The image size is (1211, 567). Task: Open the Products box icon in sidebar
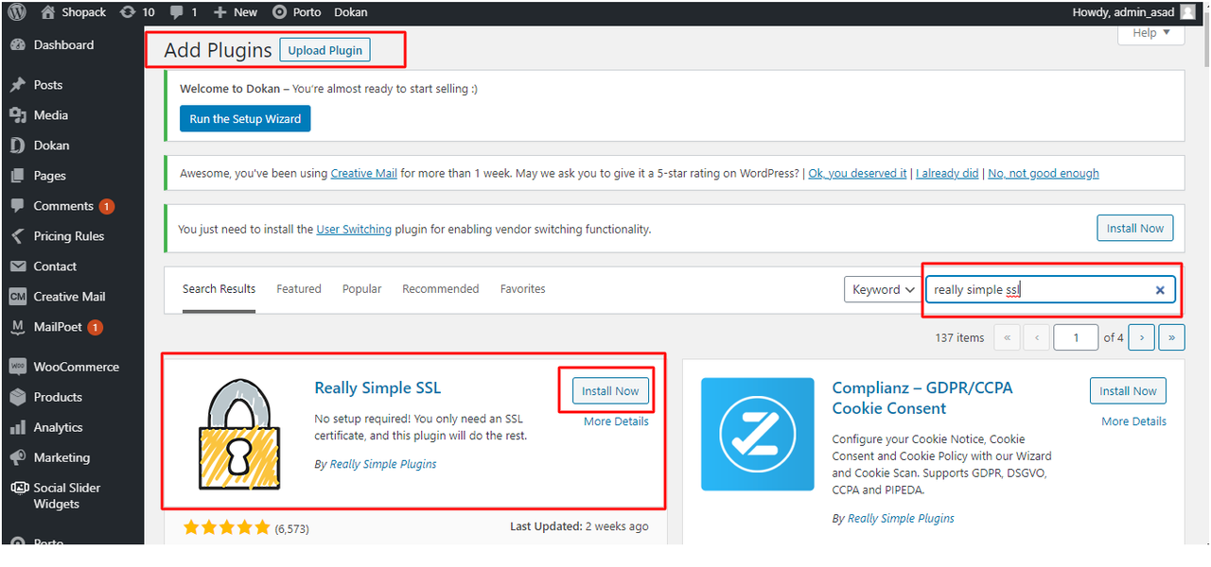[18, 397]
